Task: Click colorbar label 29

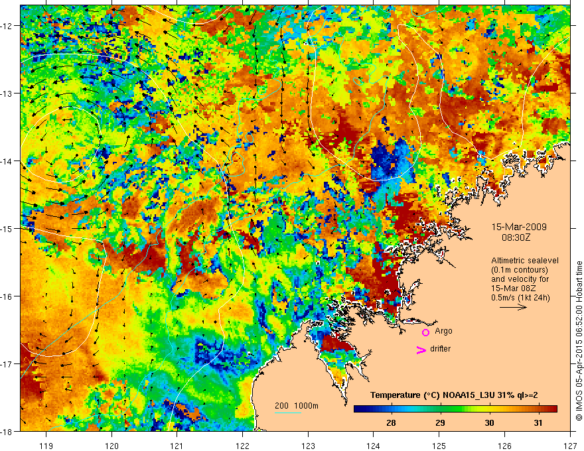Action: (440, 422)
